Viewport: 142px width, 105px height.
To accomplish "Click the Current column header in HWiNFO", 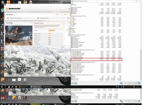I will 102,3.
